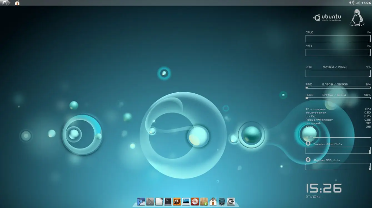Click the 'HOME' label in the monitor
This screenshot has height=208, width=372.
[309, 95]
